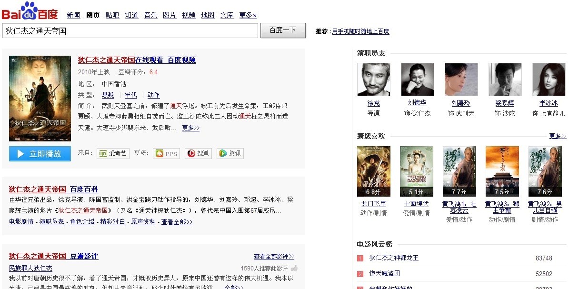Open the movie poster thumbnail

click(x=40, y=99)
